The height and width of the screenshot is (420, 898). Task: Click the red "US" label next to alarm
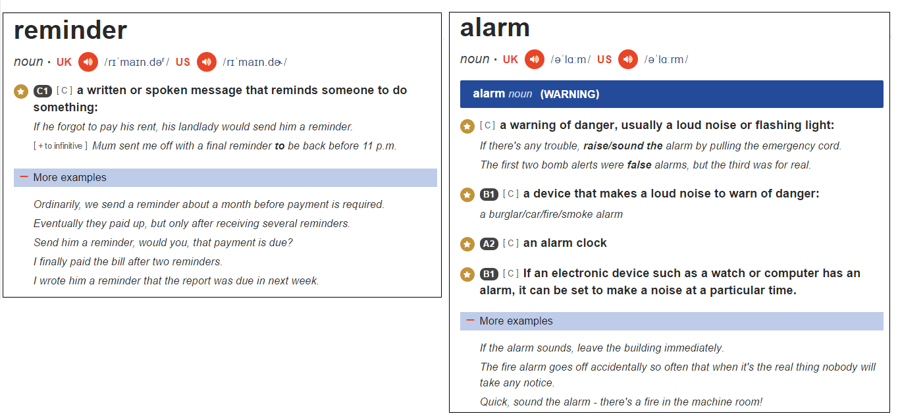pos(604,59)
